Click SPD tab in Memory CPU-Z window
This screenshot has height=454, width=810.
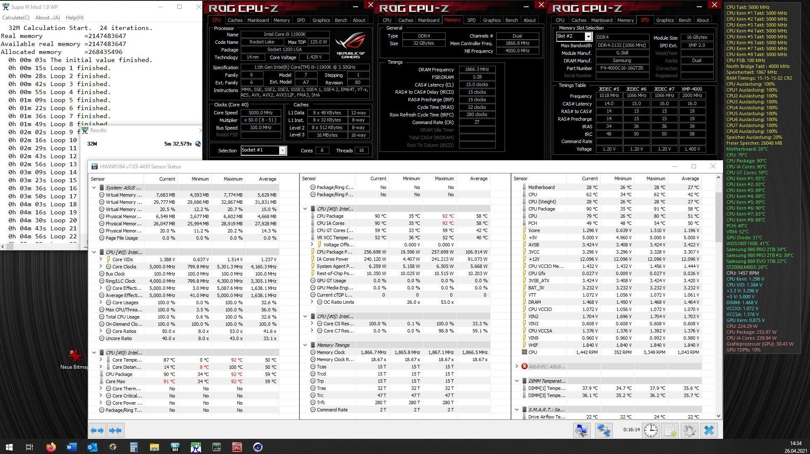[471, 20]
